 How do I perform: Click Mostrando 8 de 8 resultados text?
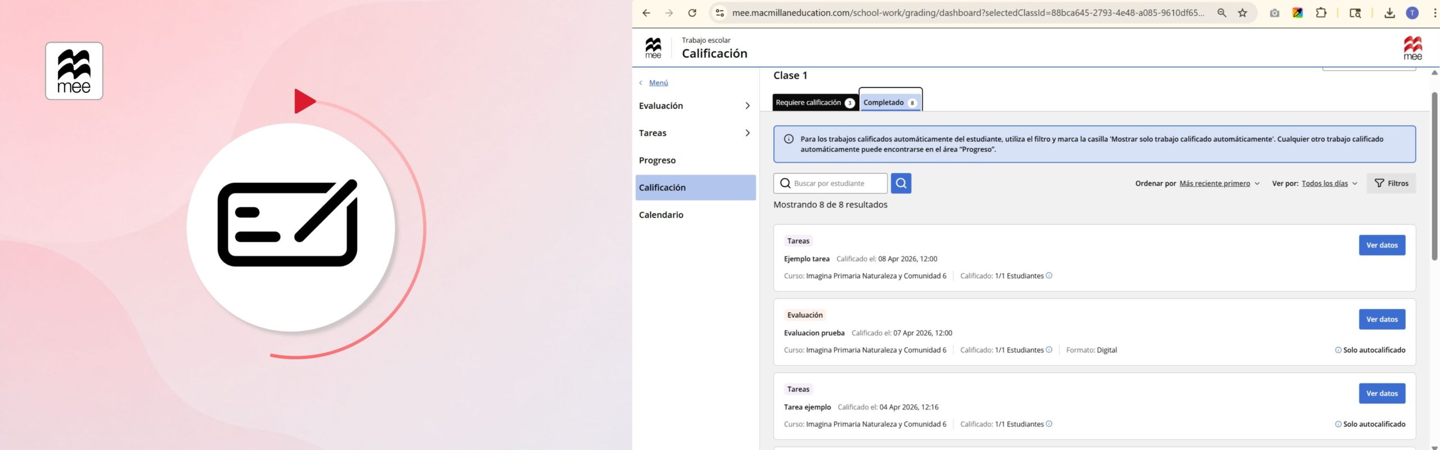click(830, 205)
